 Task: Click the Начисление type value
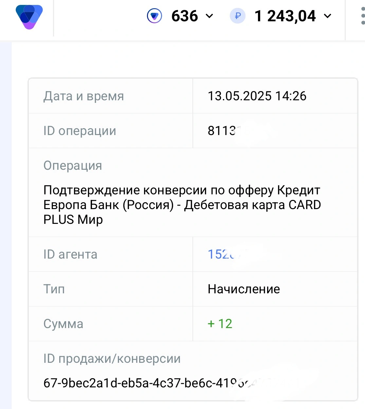point(244,289)
